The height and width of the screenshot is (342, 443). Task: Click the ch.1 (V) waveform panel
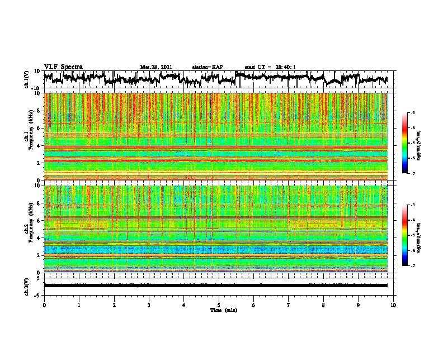pos(218,79)
